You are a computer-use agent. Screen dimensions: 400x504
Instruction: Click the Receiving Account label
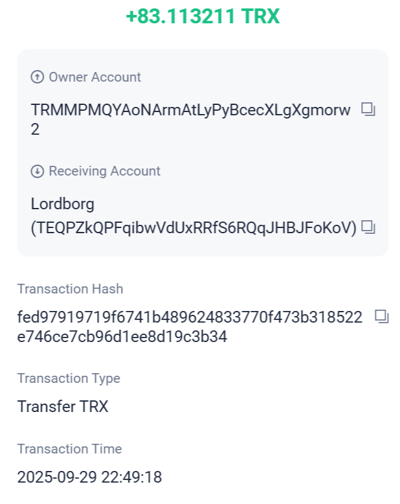point(104,171)
